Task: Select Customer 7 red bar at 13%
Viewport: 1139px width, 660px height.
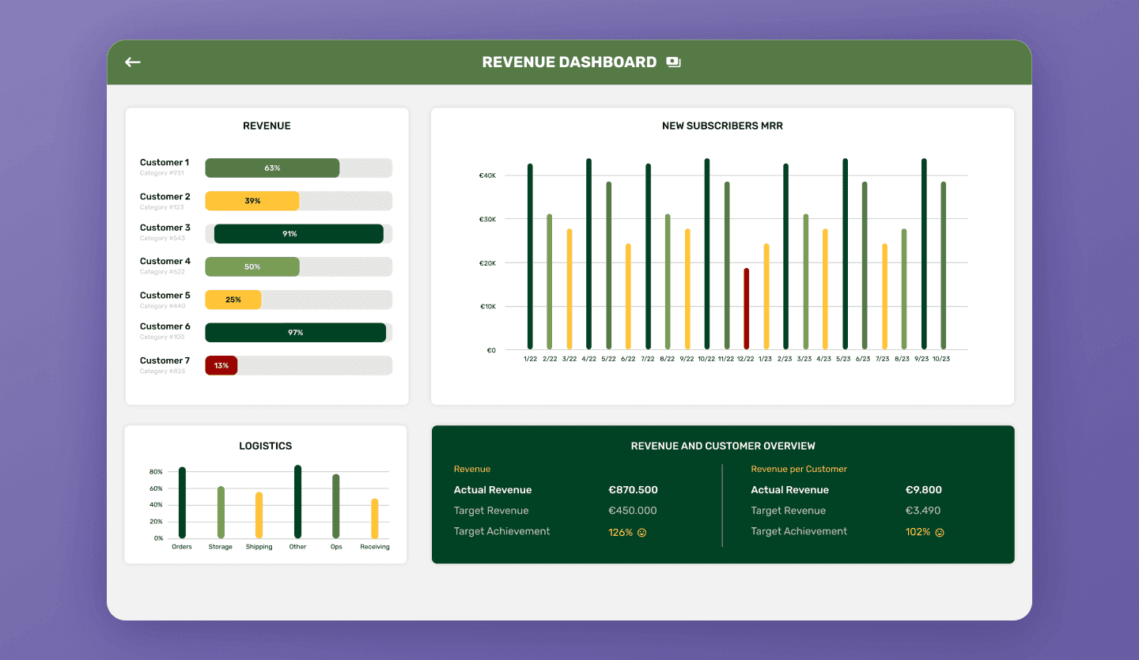Action: pyautogui.click(x=221, y=365)
